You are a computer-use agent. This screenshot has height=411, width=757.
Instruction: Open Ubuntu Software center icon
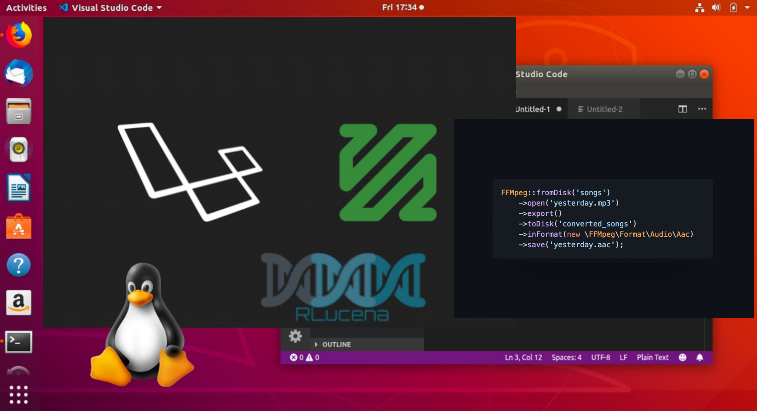19,226
